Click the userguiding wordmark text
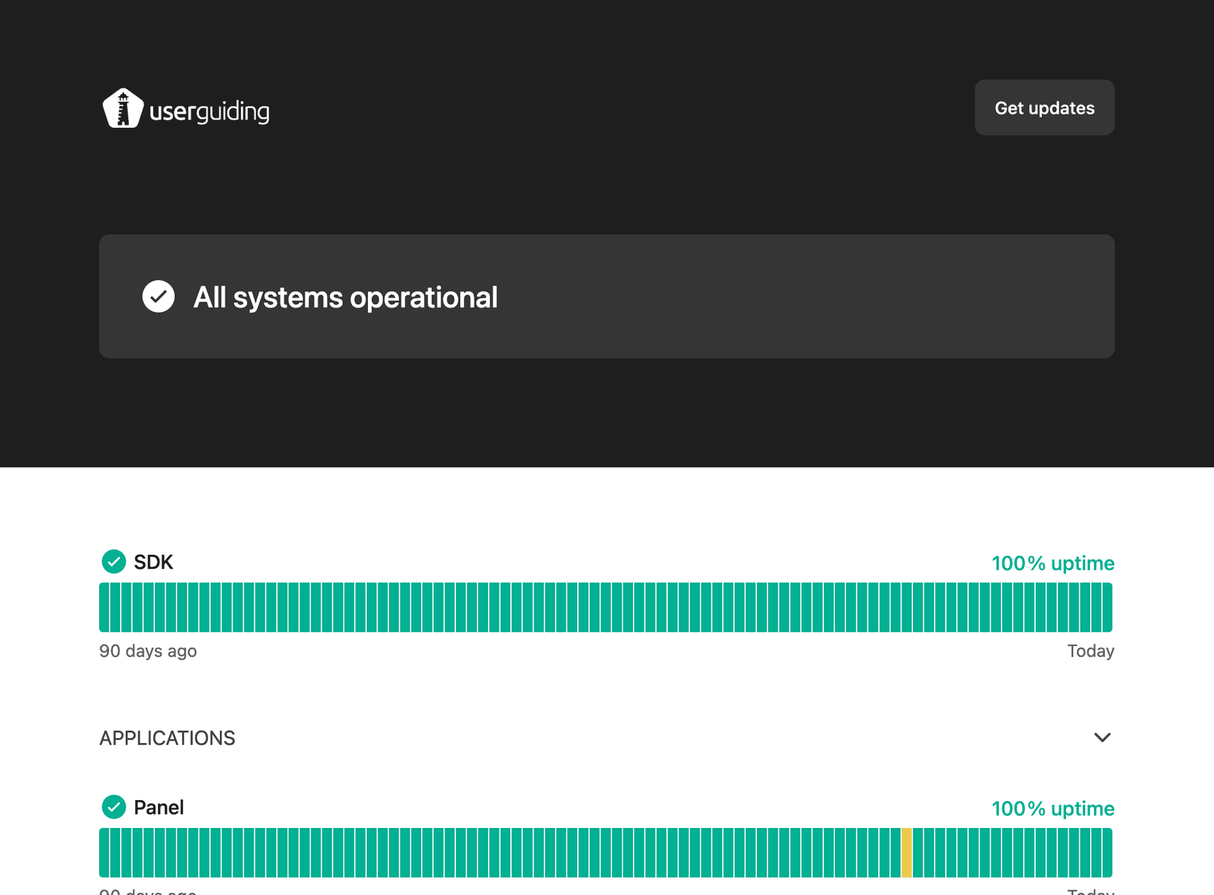Viewport: 1214px width, 895px height. [209, 112]
